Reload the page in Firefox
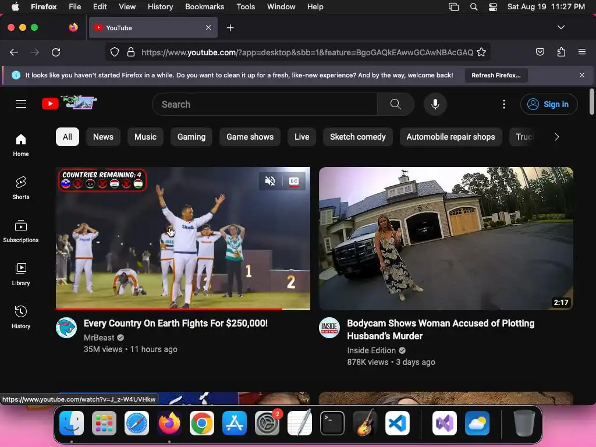 click(x=56, y=52)
